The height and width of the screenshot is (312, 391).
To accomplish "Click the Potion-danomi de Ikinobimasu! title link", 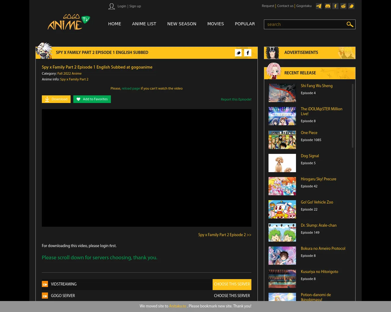I will point(316,297).
